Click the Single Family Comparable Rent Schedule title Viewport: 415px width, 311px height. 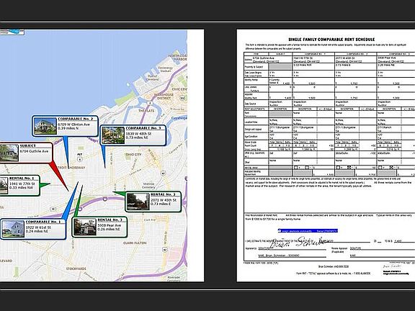point(331,40)
